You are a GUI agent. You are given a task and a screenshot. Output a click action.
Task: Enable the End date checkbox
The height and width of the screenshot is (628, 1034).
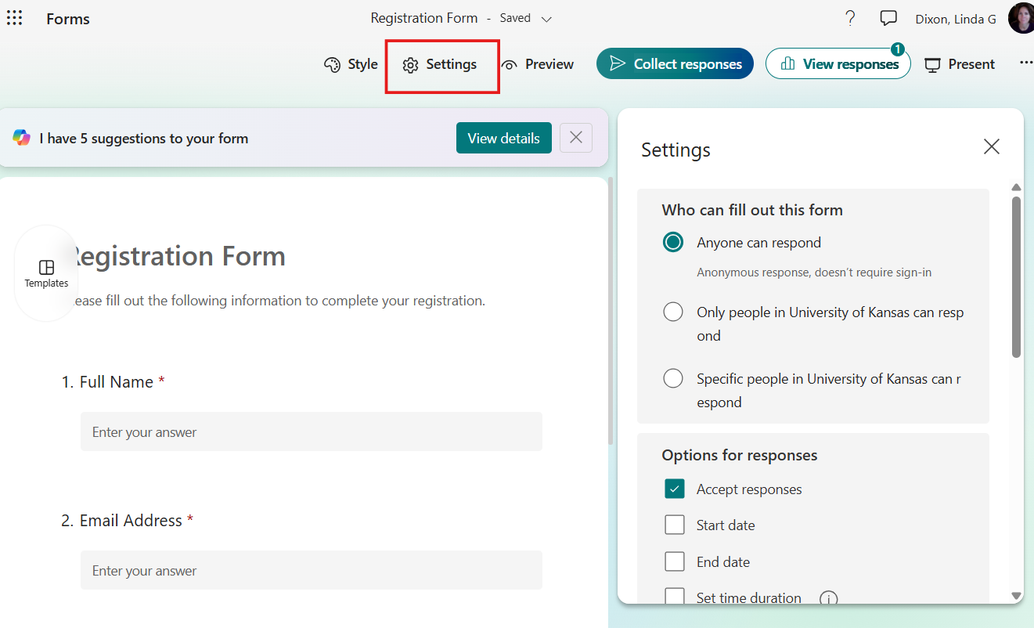(675, 562)
